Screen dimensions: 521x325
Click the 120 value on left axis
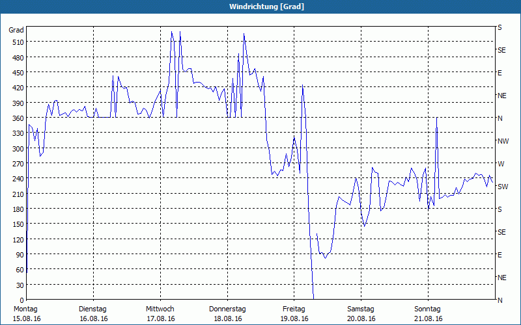pyautogui.click(x=18, y=240)
